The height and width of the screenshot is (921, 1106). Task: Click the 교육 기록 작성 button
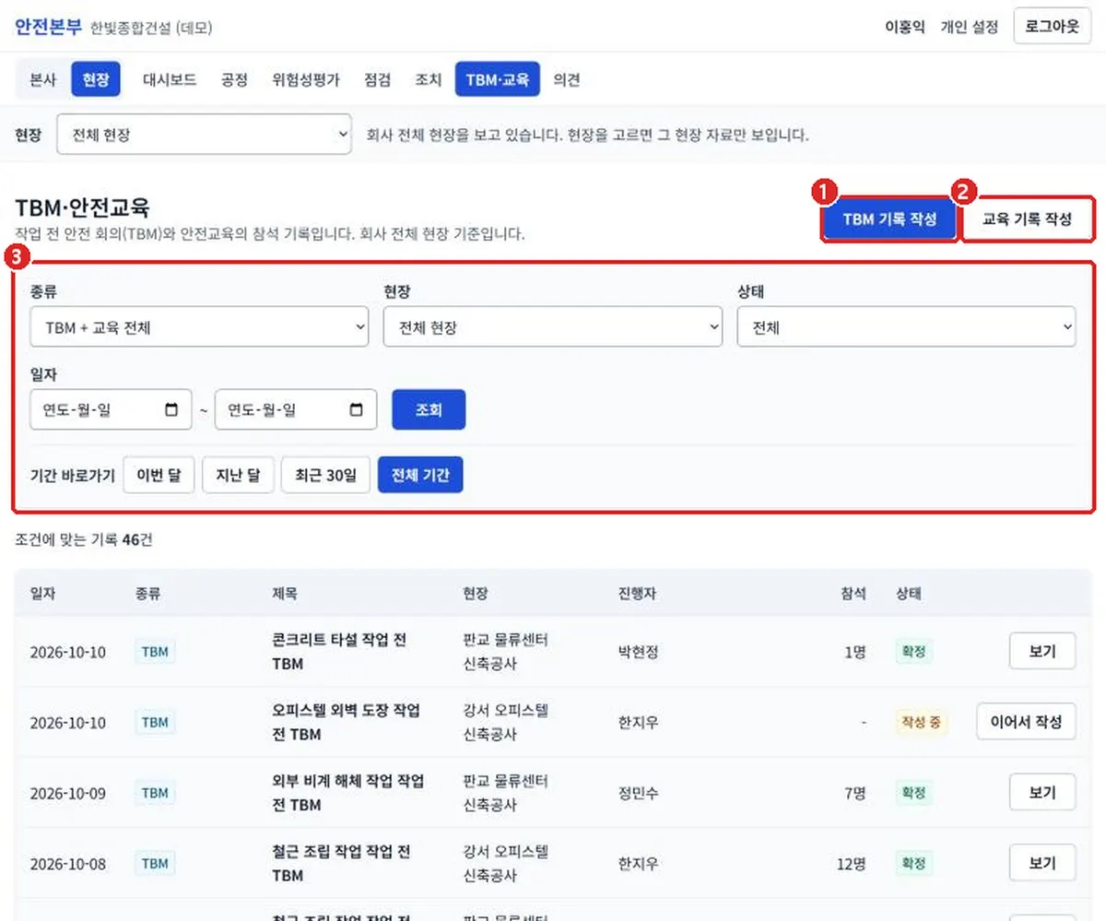tap(1028, 219)
